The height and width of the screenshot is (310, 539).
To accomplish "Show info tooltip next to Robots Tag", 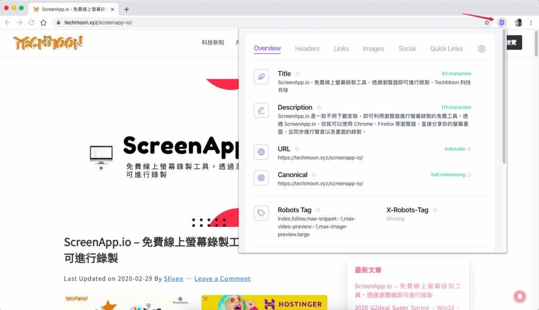I will coord(318,210).
